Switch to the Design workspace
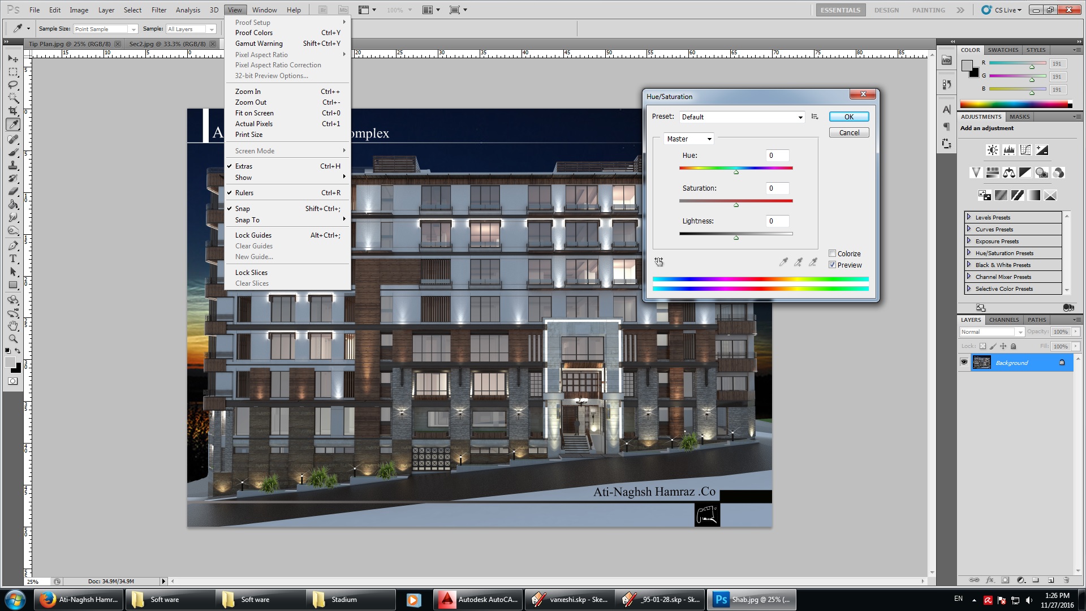Viewport: 1086px width, 611px height. pos(886,10)
